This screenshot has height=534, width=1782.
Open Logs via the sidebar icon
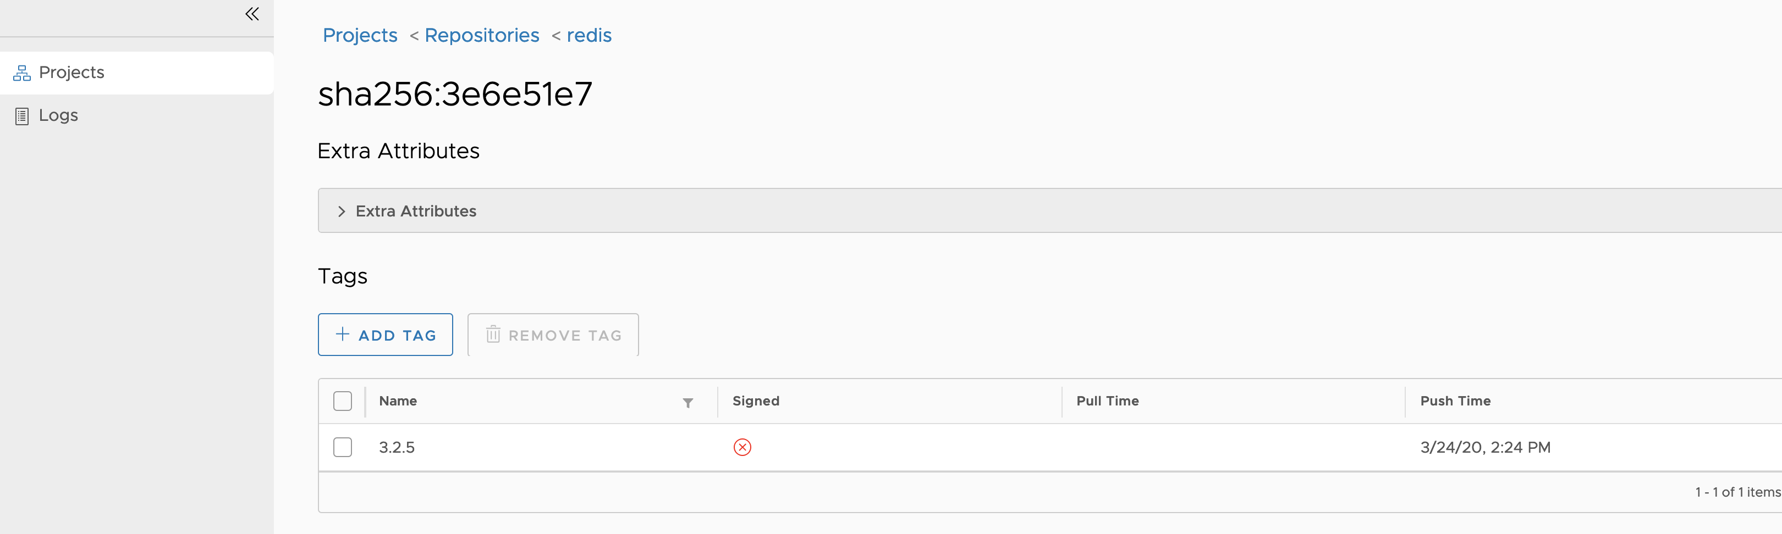pos(21,115)
